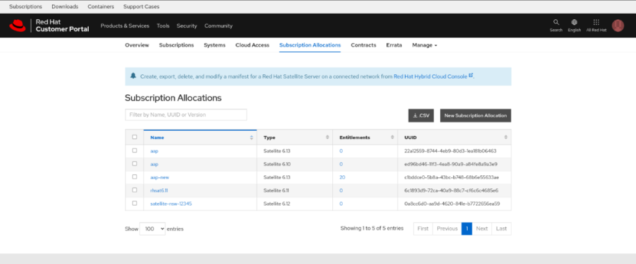Open the Tools menu
The width and height of the screenshot is (636, 264).
163,26
